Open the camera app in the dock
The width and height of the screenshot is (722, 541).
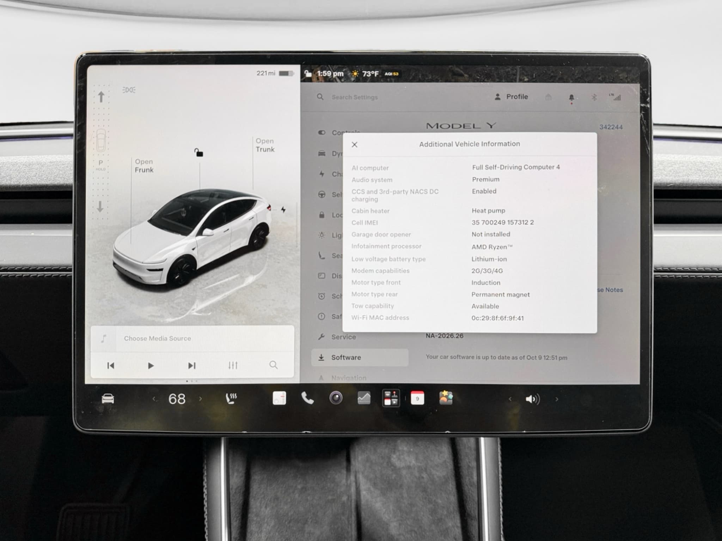click(x=336, y=398)
